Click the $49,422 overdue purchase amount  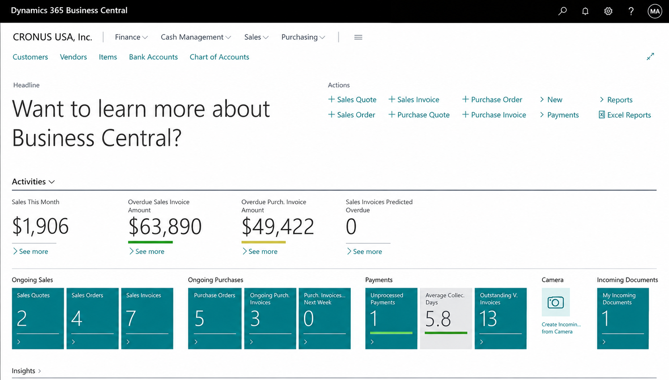(x=278, y=226)
